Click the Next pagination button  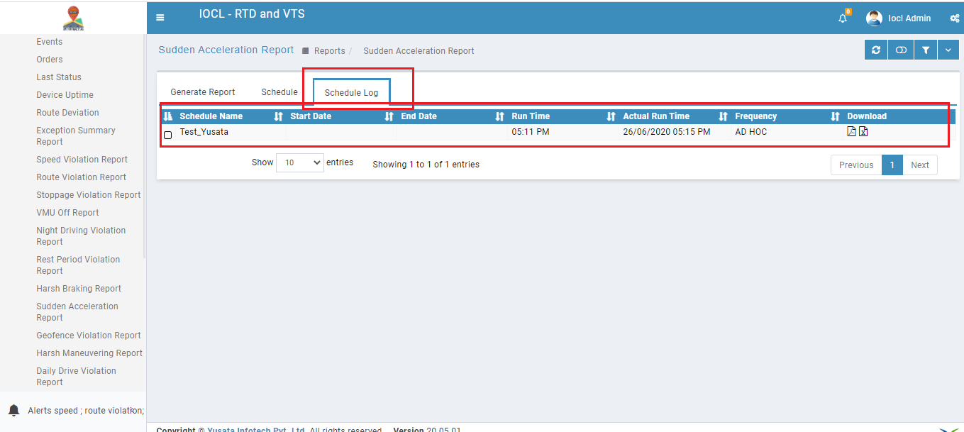coord(920,165)
